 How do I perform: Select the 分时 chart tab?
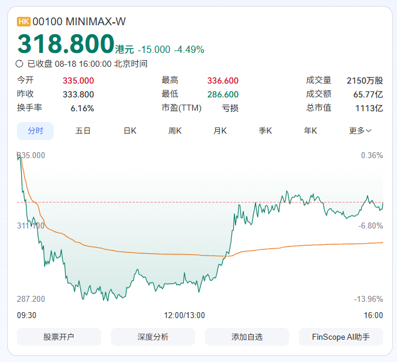pyautogui.click(x=35, y=131)
